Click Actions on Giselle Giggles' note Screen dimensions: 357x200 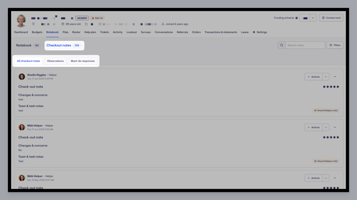pyautogui.click(x=313, y=77)
